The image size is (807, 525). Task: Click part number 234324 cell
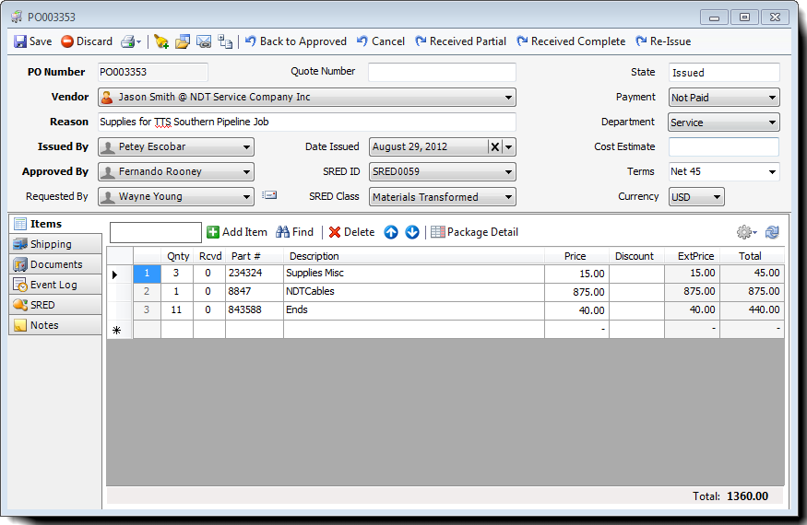255,273
